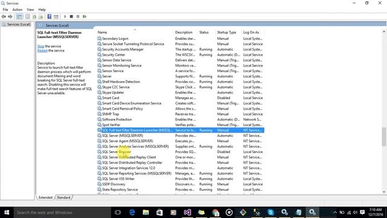
Task: Open the Windows Start button
Action: (x=7, y=213)
